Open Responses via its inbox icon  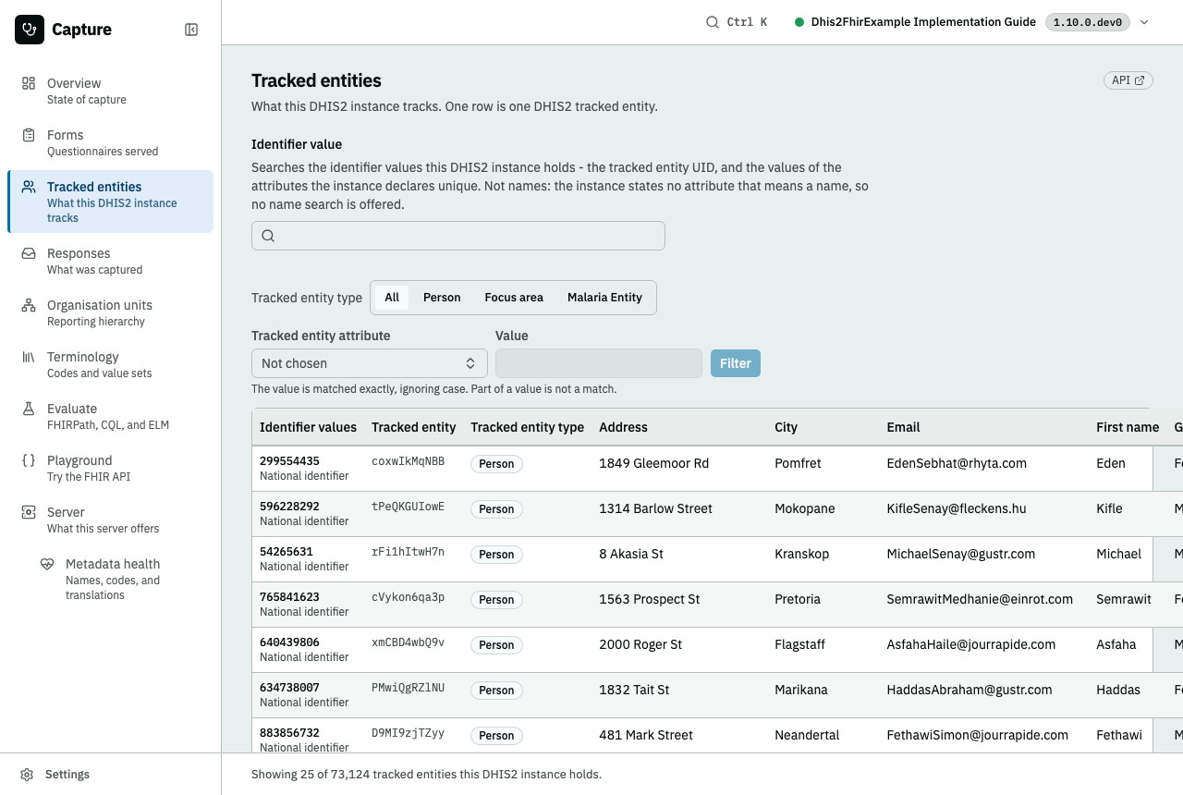pyautogui.click(x=29, y=253)
